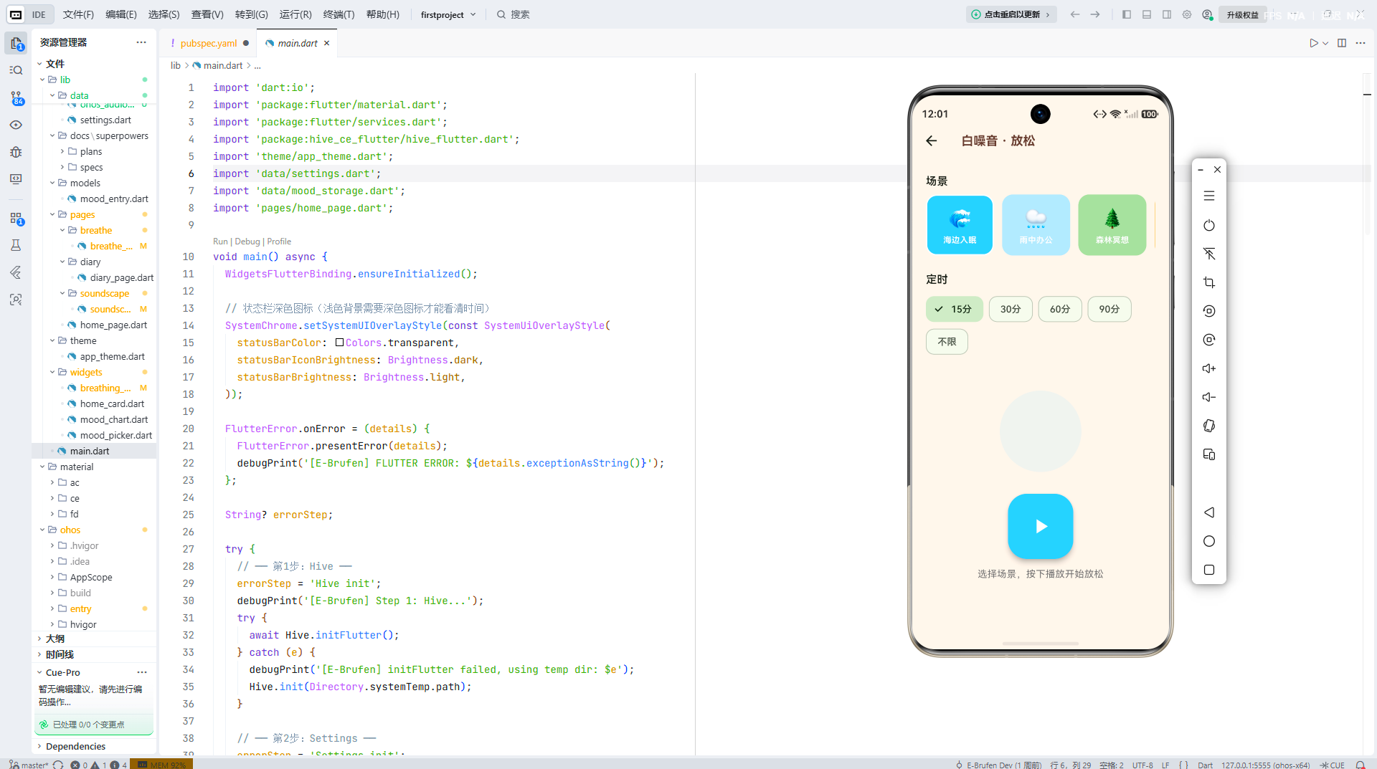This screenshot has width=1377, height=769.
Task: Collapse the models folder
Action: point(52,183)
